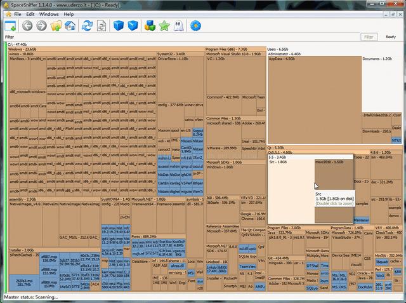Screen dimensions: 406x303
Task: Select the msvc2010 - 1.5Gb block
Action: pos(334,191)
